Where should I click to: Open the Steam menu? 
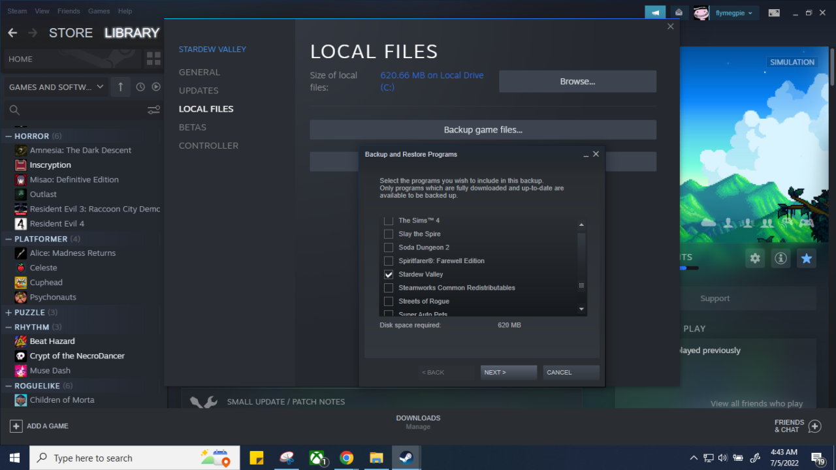[x=18, y=11]
